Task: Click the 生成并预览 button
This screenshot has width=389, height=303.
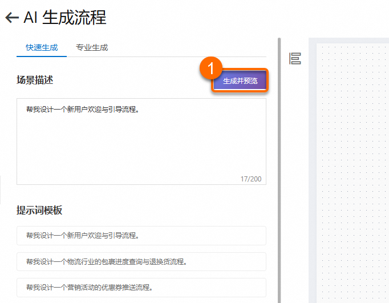Action: pyautogui.click(x=240, y=80)
